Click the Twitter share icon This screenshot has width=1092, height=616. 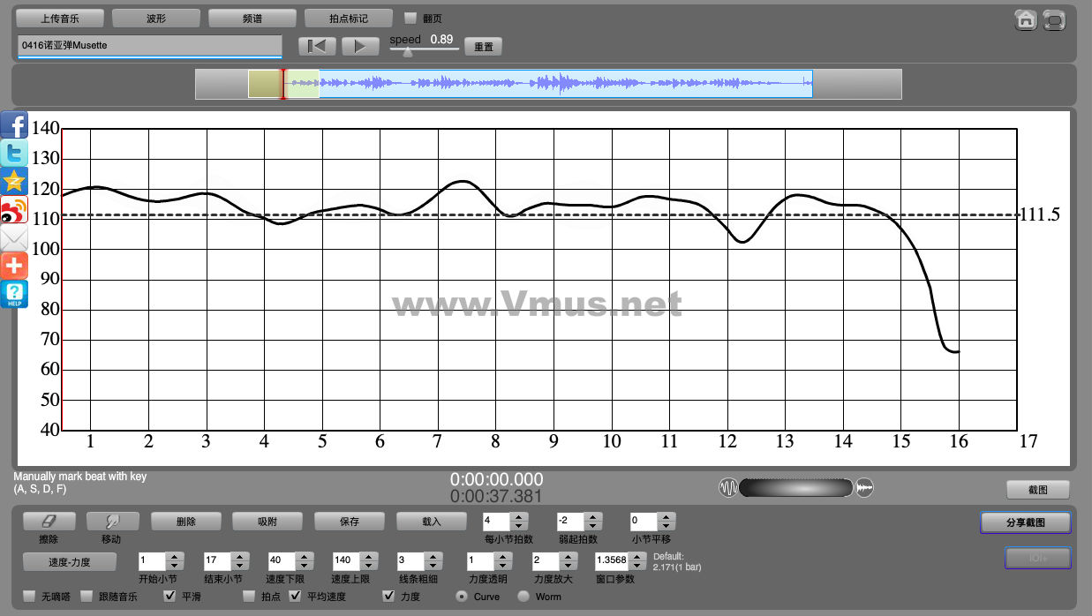14,154
